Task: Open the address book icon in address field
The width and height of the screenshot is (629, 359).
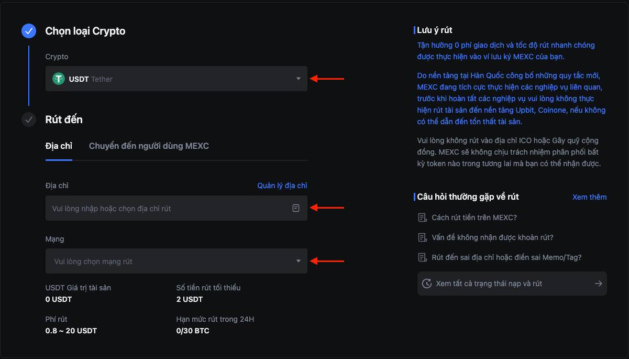Action: (x=296, y=208)
